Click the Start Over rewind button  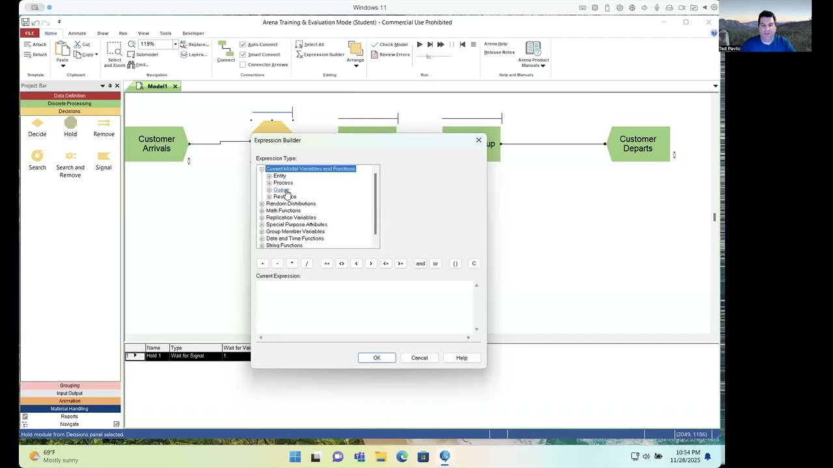point(462,44)
